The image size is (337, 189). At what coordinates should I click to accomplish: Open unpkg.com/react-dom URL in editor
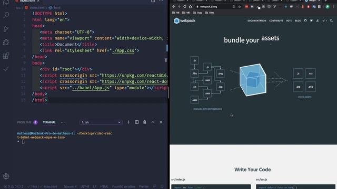point(135,82)
